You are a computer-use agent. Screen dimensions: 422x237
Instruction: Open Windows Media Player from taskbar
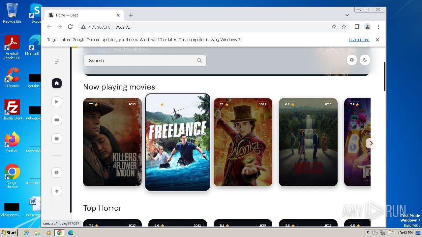[48, 233]
